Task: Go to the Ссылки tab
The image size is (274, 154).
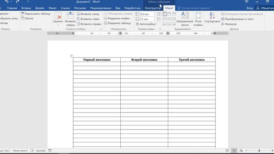Action: [x=65, y=8]
